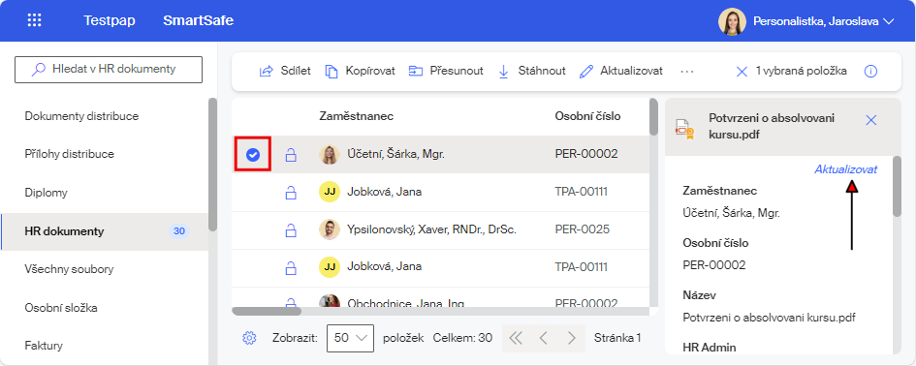Open the info icon in toolbar
916x366 pixels.
pos(870,72)
